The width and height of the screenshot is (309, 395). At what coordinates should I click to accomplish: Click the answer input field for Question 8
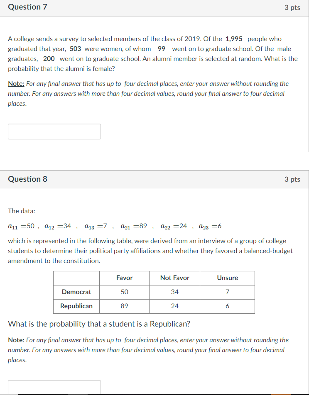54,387
